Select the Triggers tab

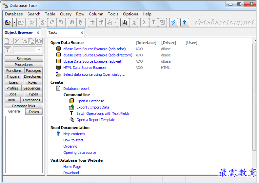coord(13,76)
